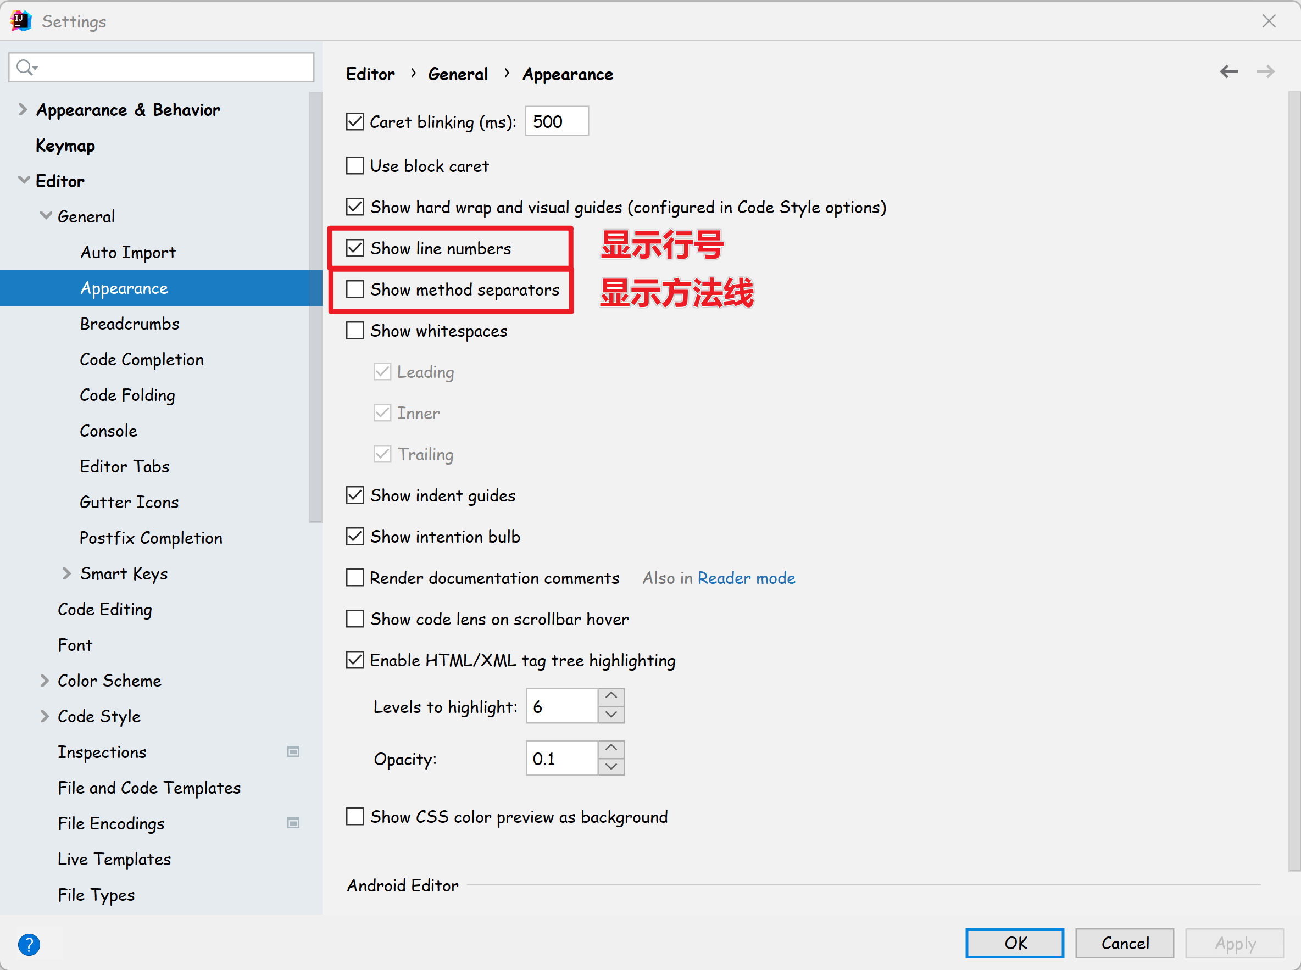Toggle Show line numbers checkbox
The width and height of the screenshot is (1301, 970).
click(x=355, y=248)
